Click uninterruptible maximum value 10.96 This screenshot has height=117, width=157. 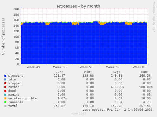point(146,98)
